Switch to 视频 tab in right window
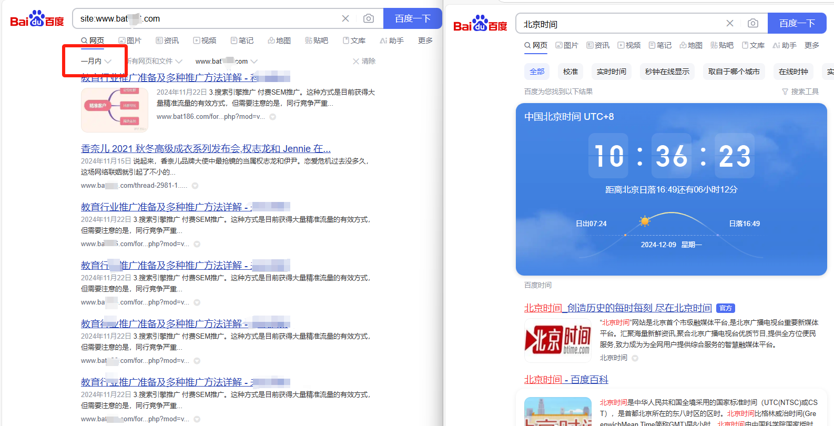This screenshot has width=834, height=426. point(629,45)
